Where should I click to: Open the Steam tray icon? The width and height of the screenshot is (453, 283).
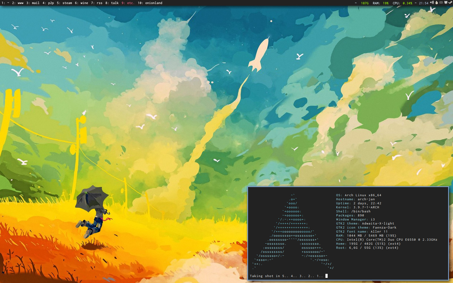(450, 2)
